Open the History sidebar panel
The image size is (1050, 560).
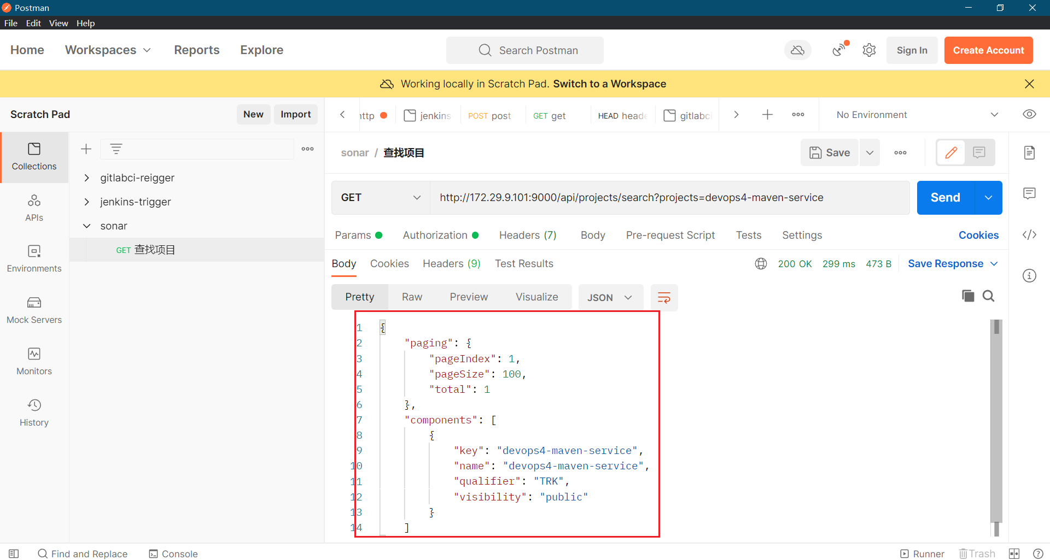tap(34, 413)
